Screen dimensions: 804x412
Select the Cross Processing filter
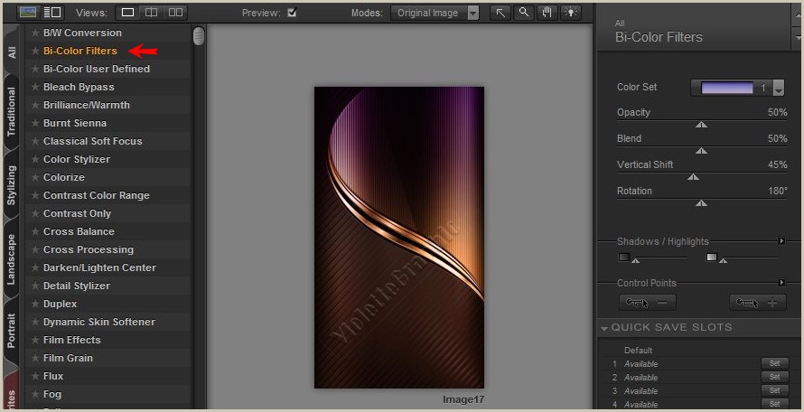coord(89,249)
